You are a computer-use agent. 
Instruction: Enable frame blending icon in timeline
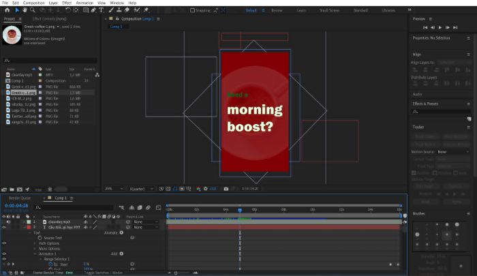tap(140, 208)
